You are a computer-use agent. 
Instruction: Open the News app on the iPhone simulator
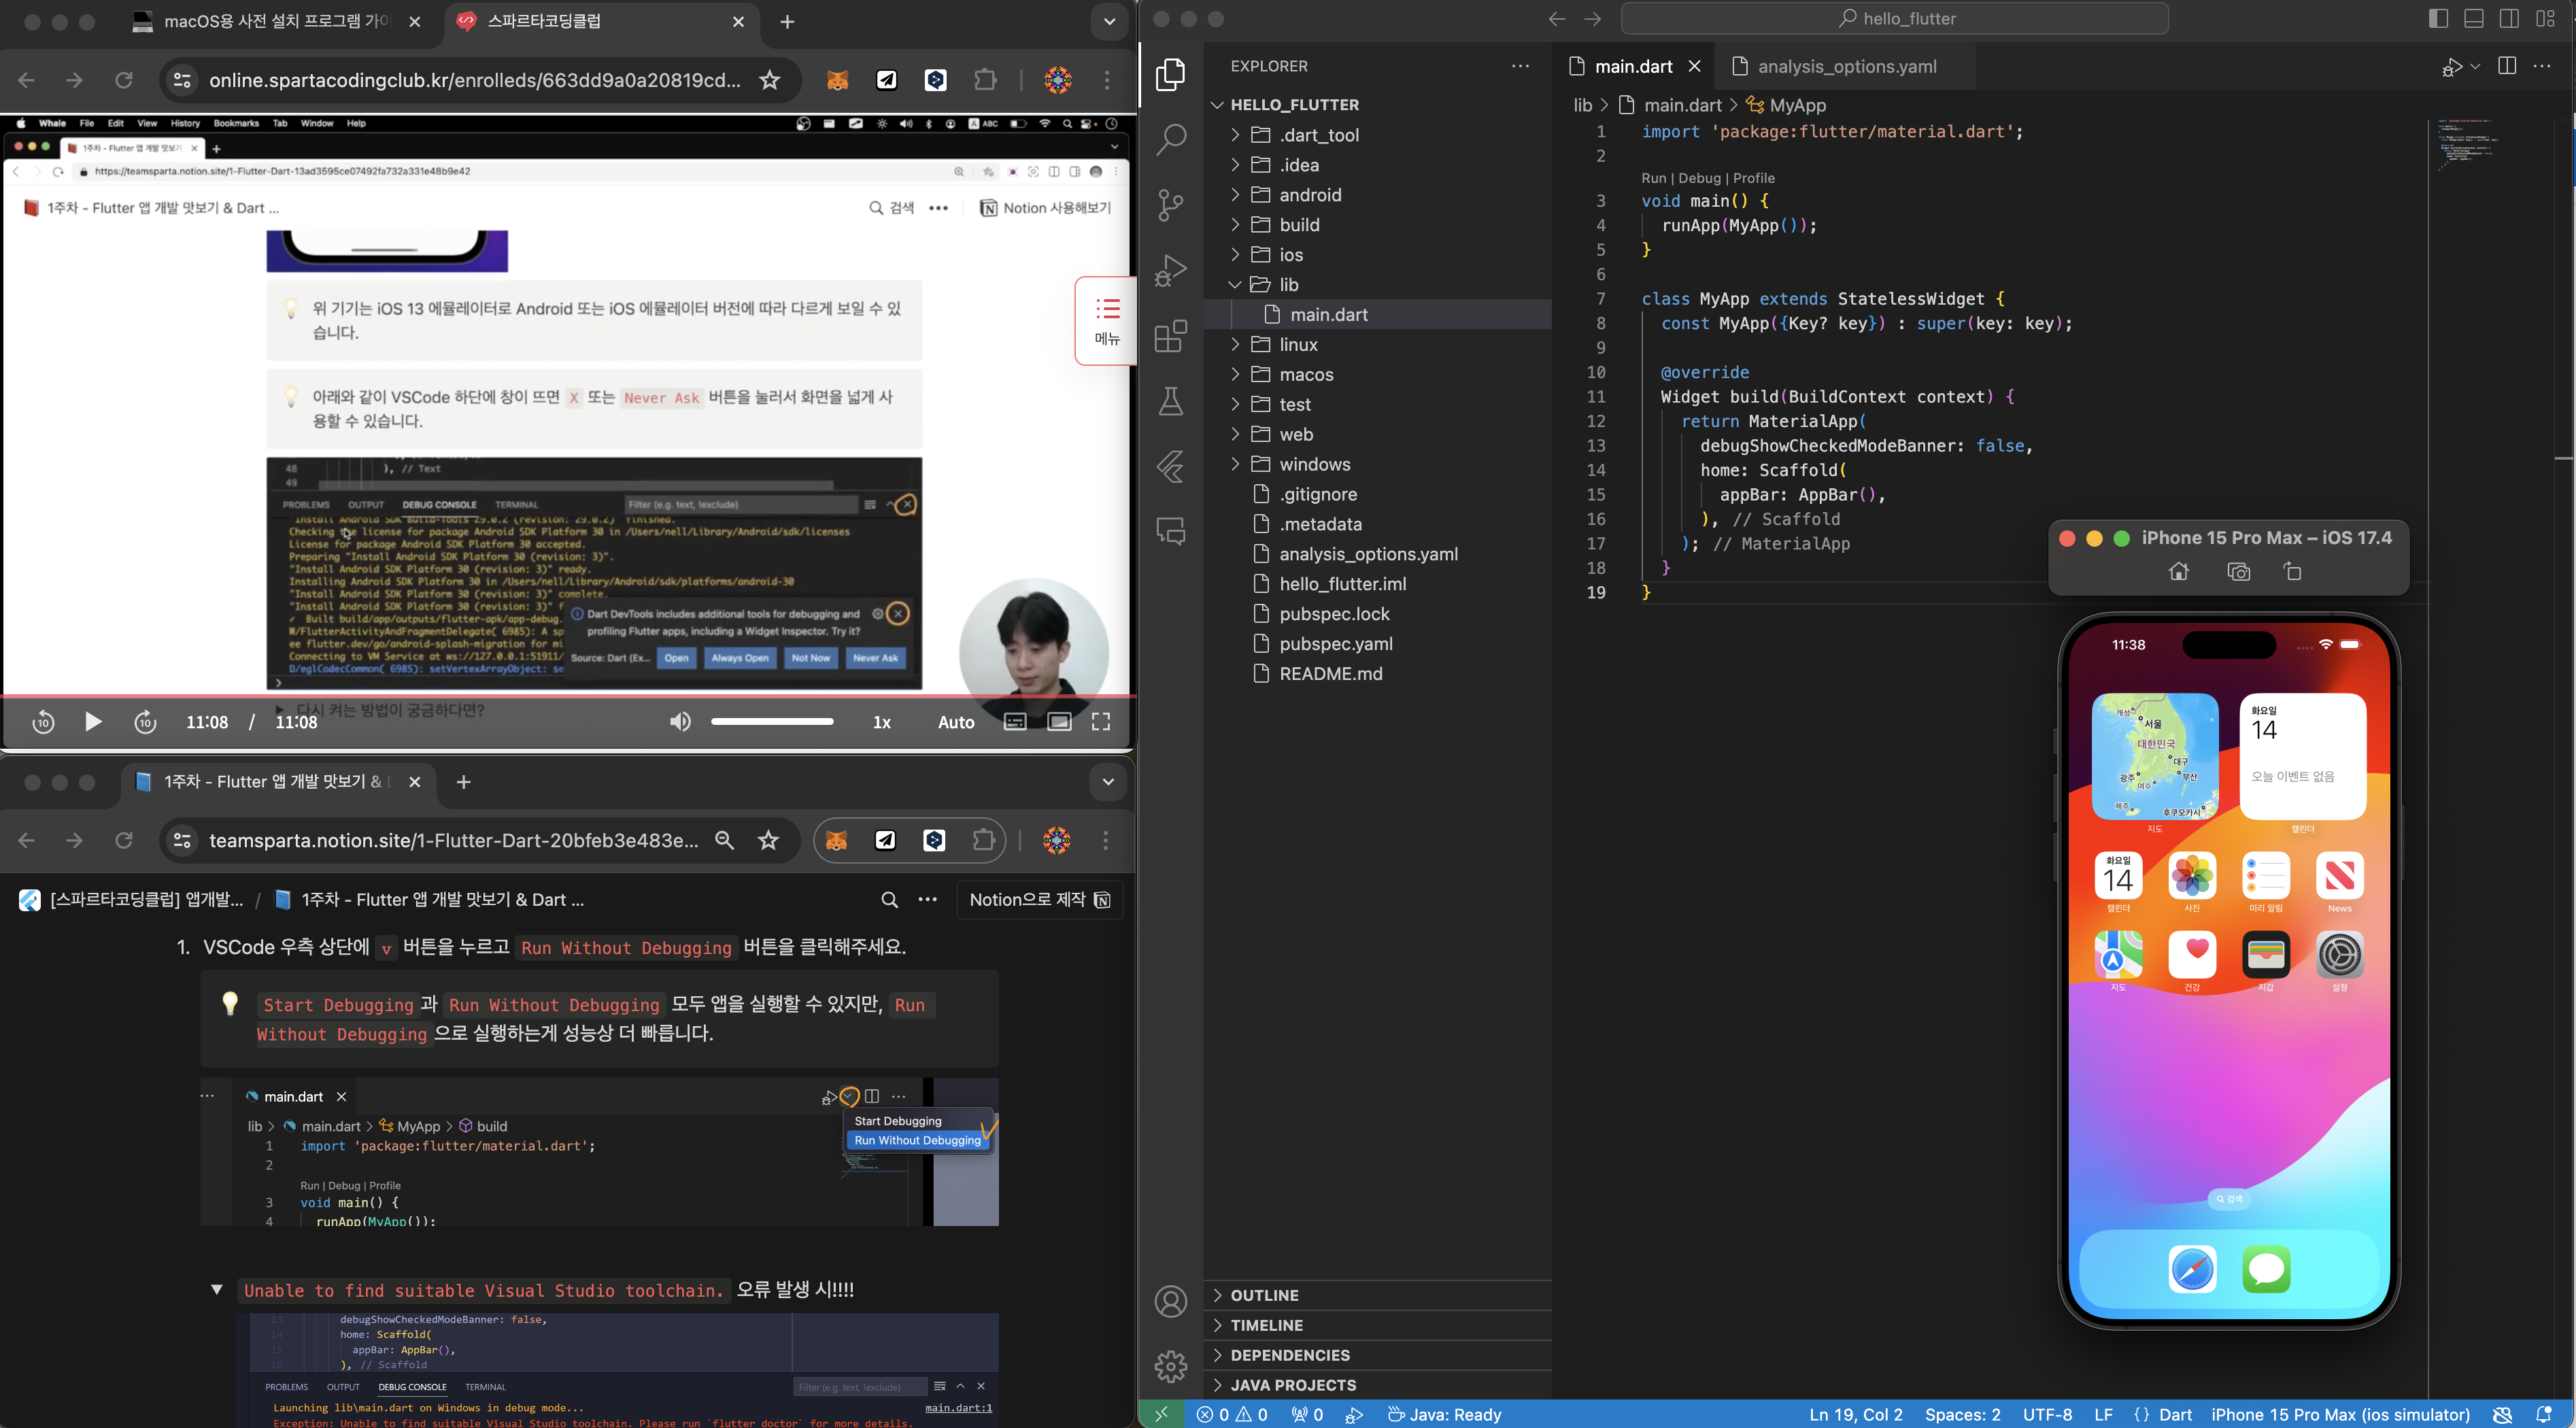2340,876
